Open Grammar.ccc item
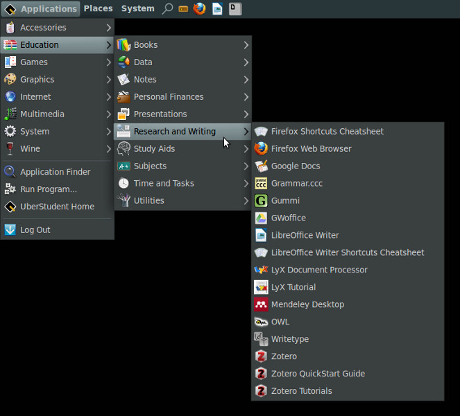 point(296,183)
